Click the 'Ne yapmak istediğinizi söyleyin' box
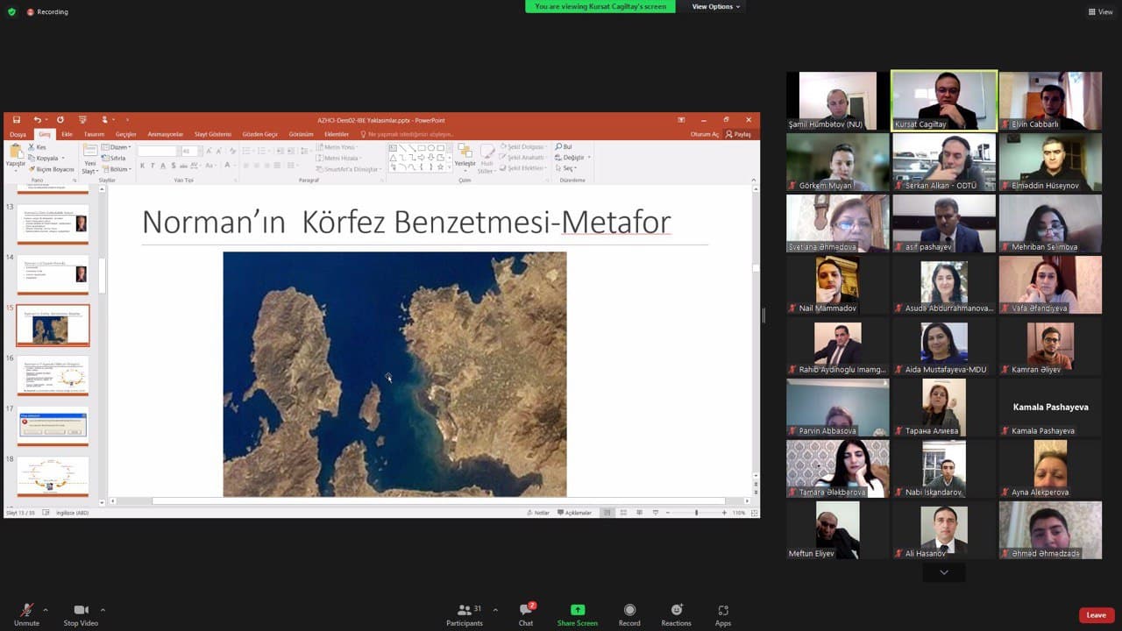The width and height of the screenshot is (1122, 631). [407, 134]
